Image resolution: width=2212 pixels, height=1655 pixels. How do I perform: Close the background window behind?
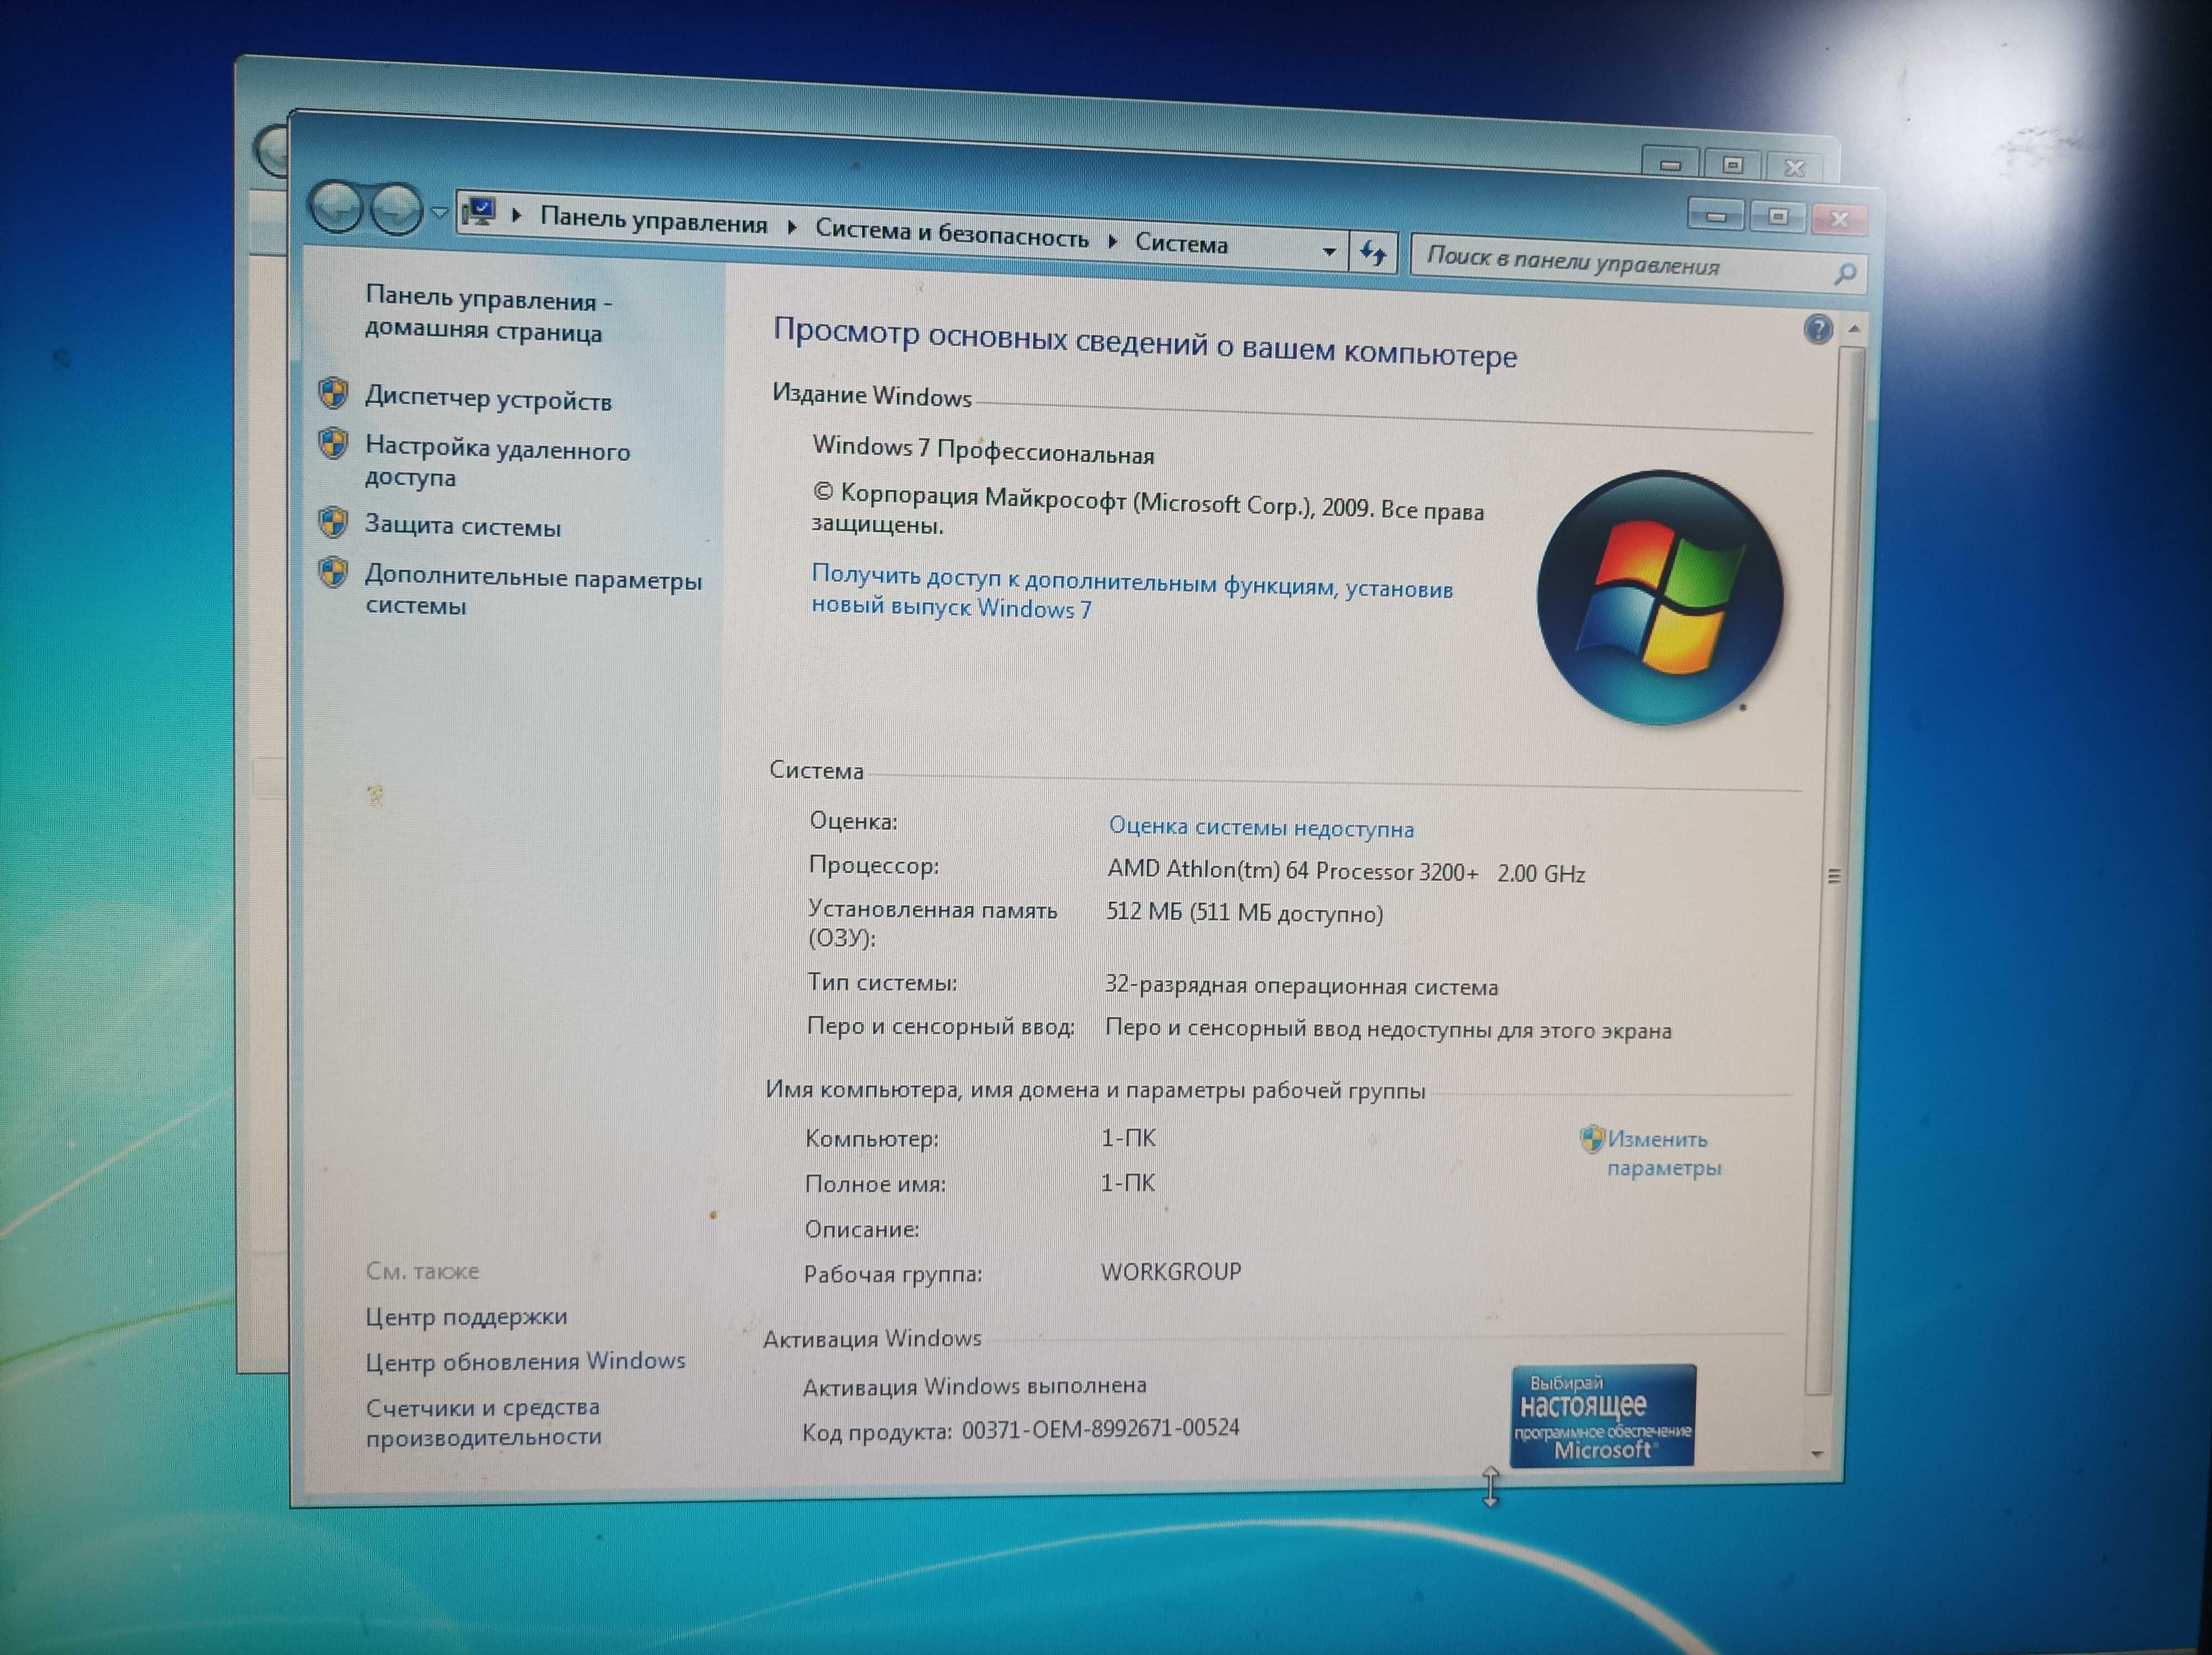click(x=1795, y=167)
